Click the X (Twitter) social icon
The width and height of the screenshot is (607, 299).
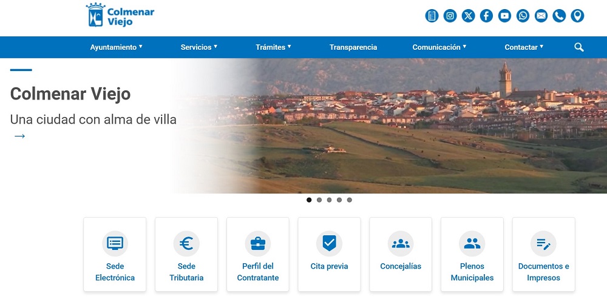(468, 16)
